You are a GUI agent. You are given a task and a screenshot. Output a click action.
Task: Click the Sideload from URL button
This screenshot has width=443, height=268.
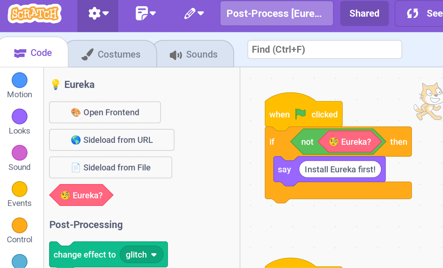point(112,140)
